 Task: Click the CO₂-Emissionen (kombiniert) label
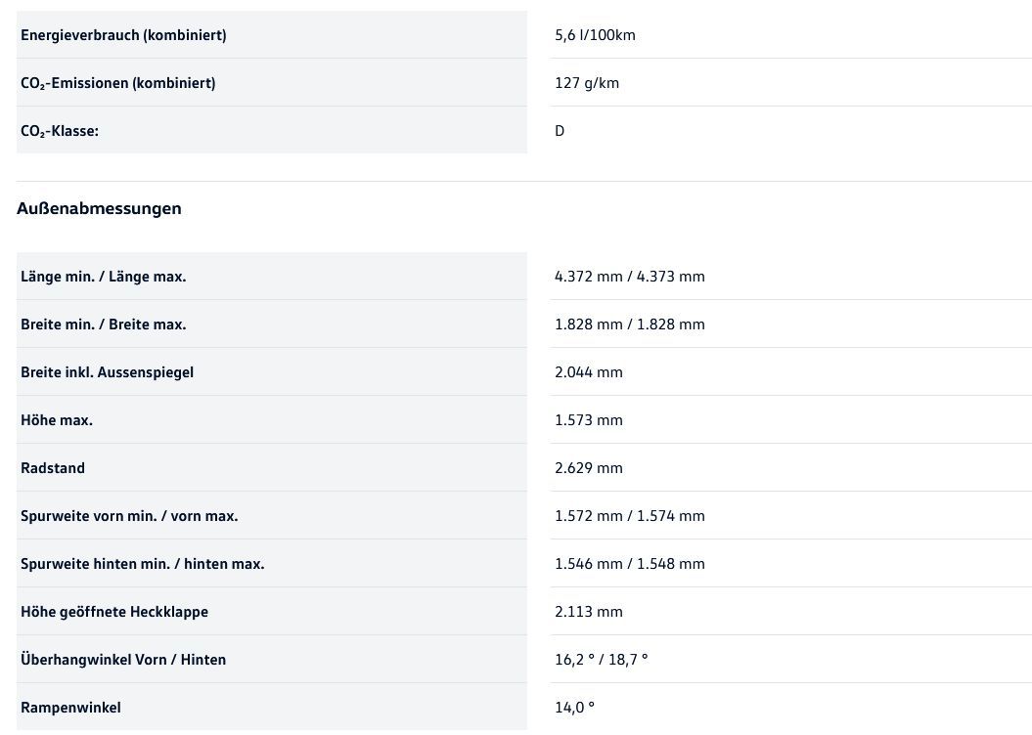(117, 83)
